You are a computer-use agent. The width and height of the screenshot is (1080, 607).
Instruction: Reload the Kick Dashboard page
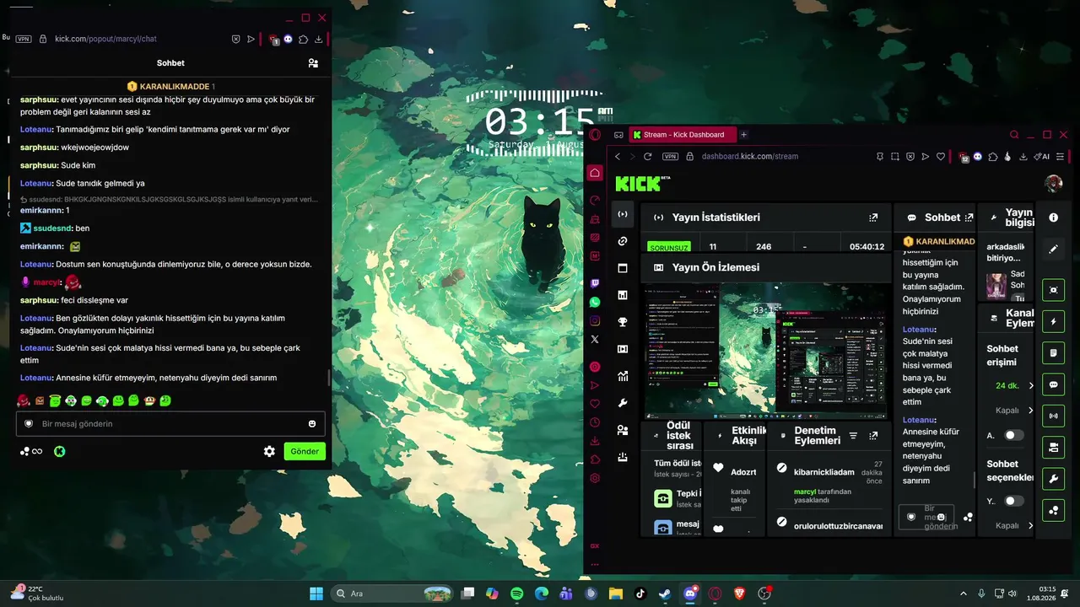pos(647,156)
